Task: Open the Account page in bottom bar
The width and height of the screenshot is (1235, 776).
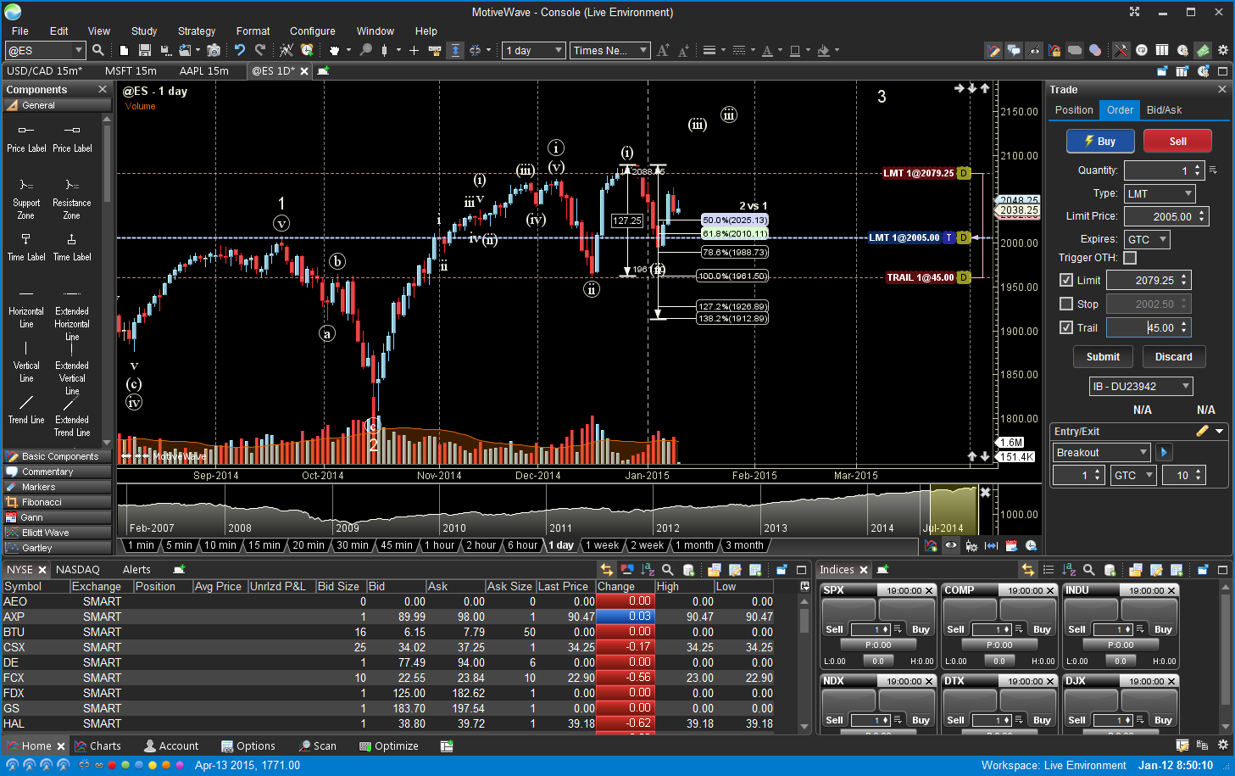Action: click(x=171, y=745)
